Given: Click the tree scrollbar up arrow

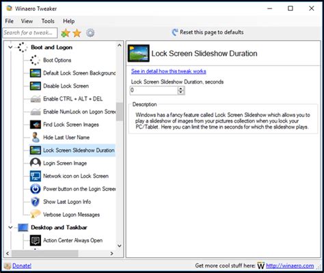Looking at the screenshot, I should (120, 45).
